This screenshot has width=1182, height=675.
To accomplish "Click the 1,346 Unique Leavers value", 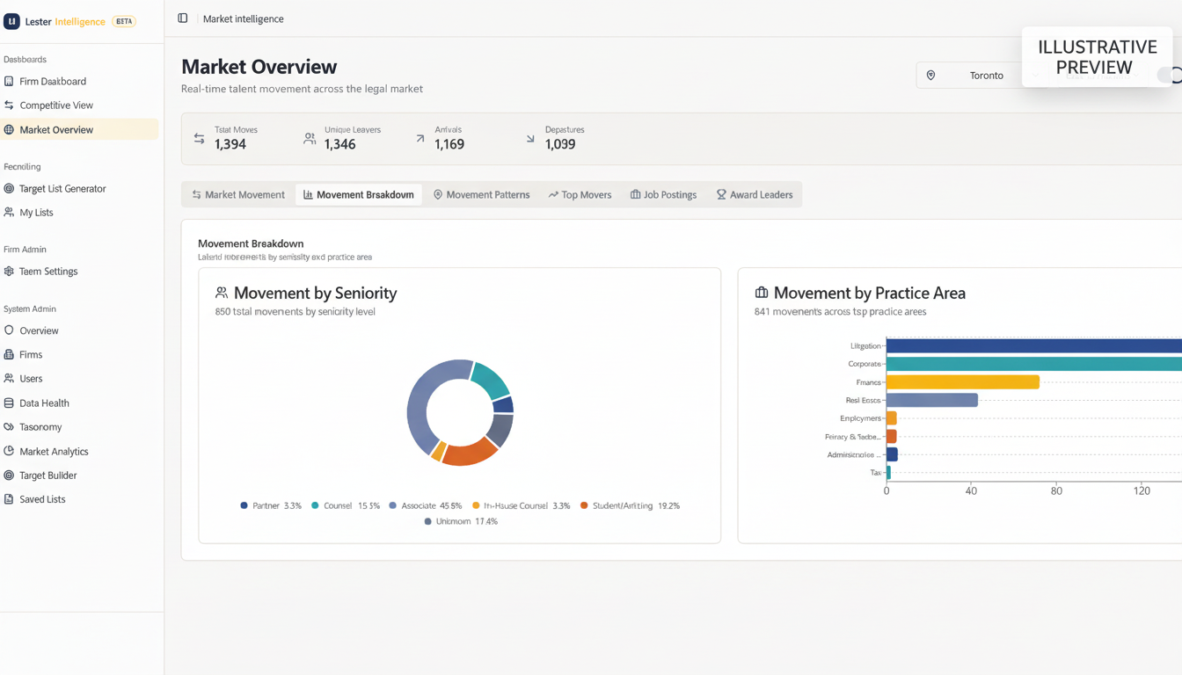I will (340, 144).
